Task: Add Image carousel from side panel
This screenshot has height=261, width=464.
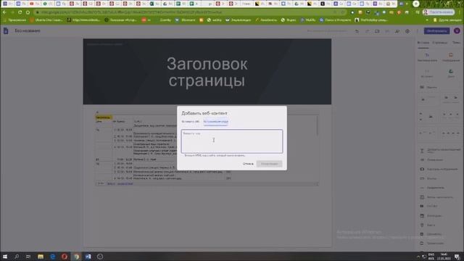Action: (439, 169)
